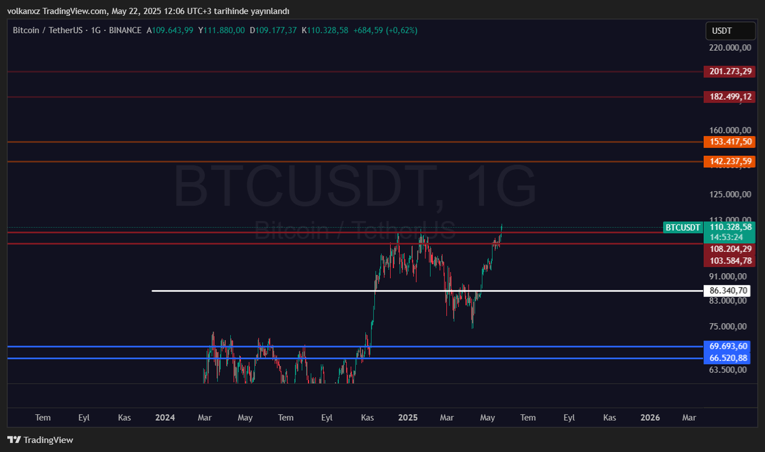The height and width of the screenshot is (452, 765).
Task: Click the Eyl month label on time axis
Action: (84, 418)
